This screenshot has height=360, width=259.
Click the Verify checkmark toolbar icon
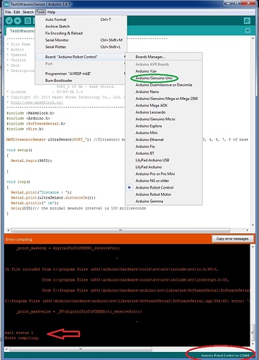point(9,21)
